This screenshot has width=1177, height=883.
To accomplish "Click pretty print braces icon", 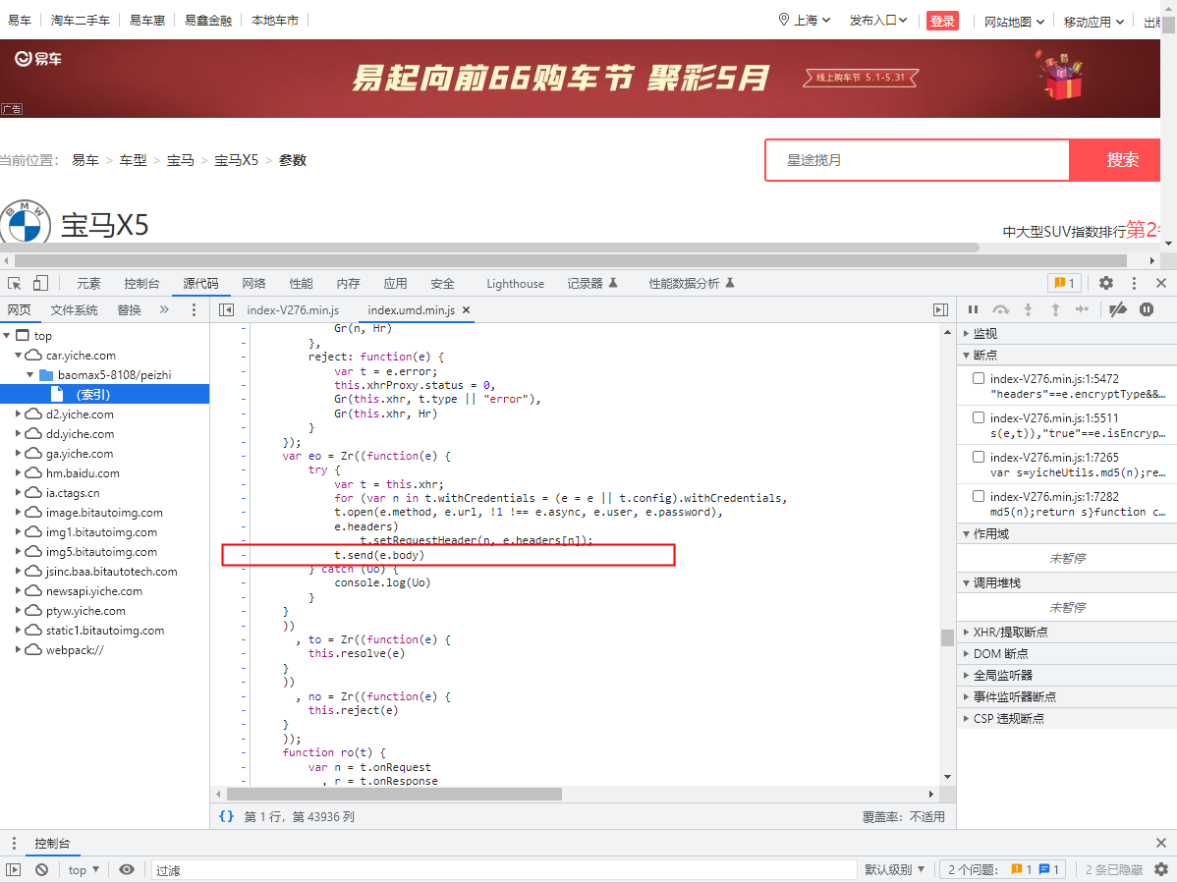I will [x=226, y=816].
